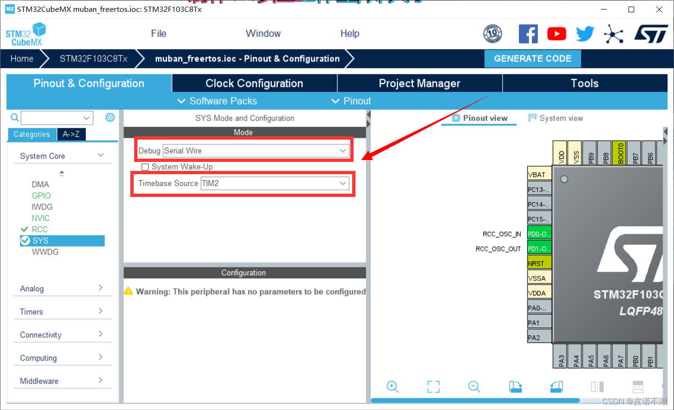The width and height of the screenshot is (674, 410).
Task: Open the YouTube channel icon
Action: (x=556, y=34)
